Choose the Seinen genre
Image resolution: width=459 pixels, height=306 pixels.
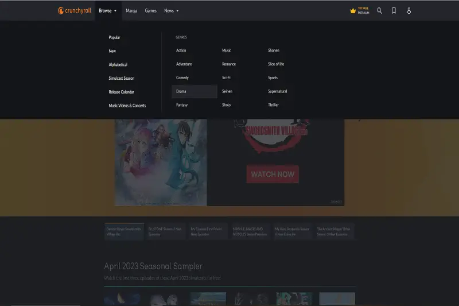click(x=227, y=91)
